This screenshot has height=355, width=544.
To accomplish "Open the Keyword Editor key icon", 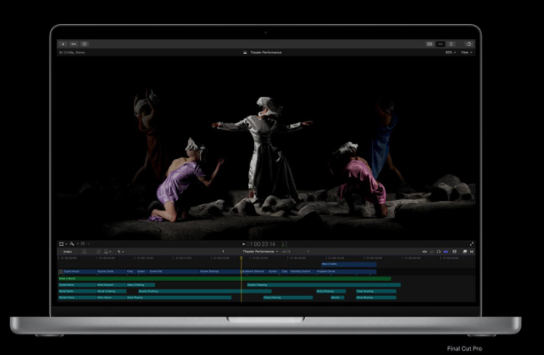I will (x=73, y=43).
